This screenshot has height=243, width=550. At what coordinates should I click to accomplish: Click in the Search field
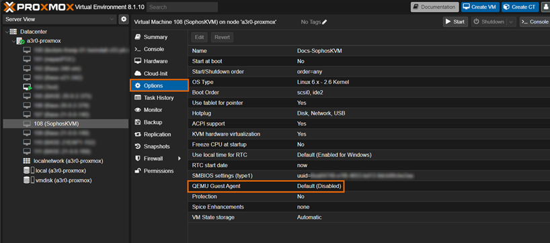click(182, 7)
